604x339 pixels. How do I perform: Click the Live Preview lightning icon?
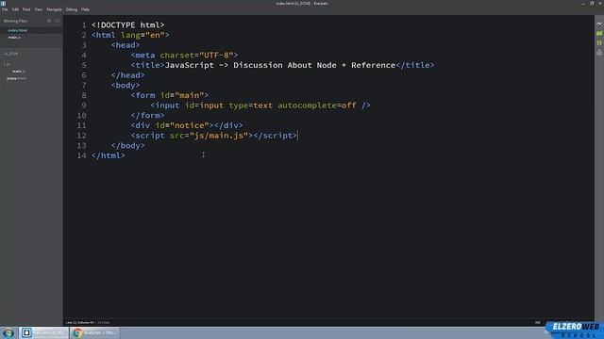coord(599,24)
